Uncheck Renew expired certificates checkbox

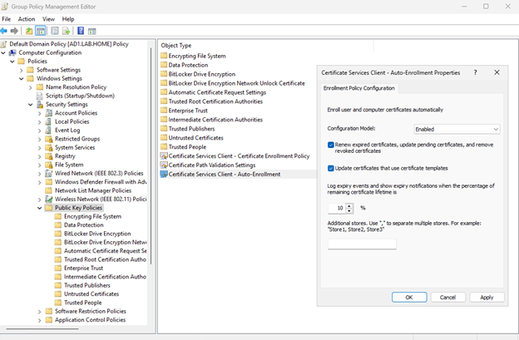pos(331,145)
